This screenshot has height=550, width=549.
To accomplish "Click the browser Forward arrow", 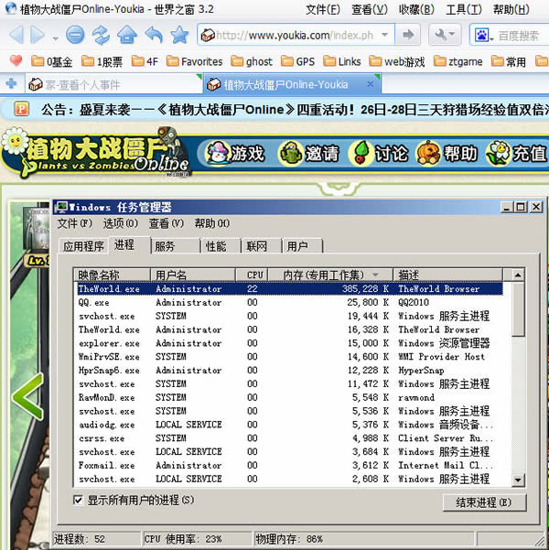I will click(37, 35).
